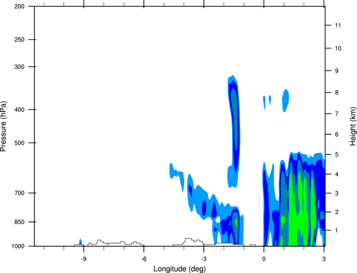Pick the 7 km height label
The height and width of the screenshot is (273, 357).
336,113
